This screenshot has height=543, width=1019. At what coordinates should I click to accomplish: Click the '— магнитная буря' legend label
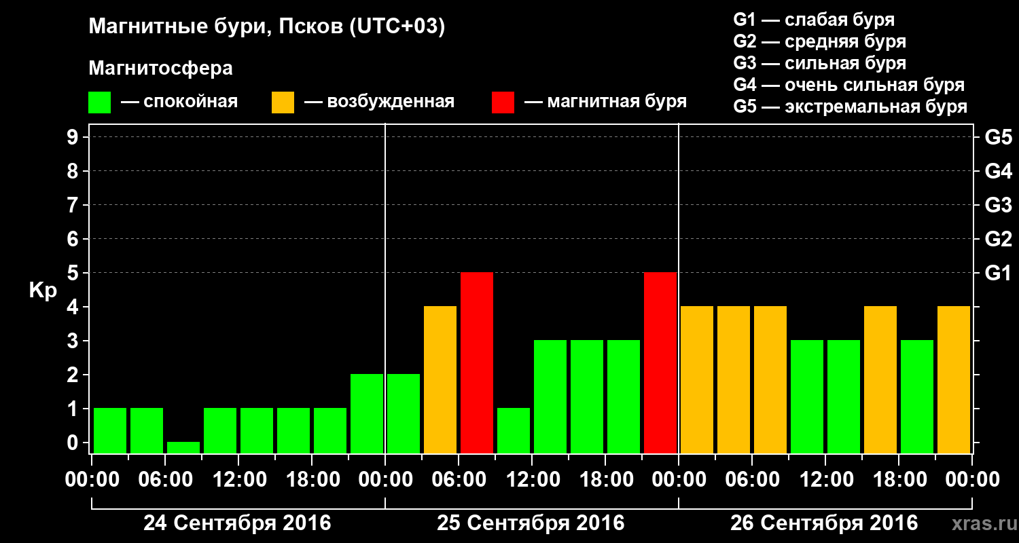click(605, 102)
